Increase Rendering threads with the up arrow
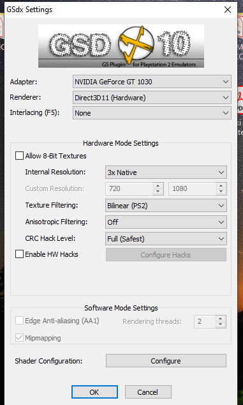 (x=221, y=318)
